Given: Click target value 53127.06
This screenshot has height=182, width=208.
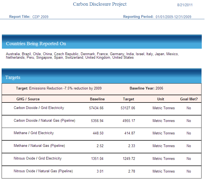Looking at the screenshot, I should pyautogui.click(x=128, y=108).
